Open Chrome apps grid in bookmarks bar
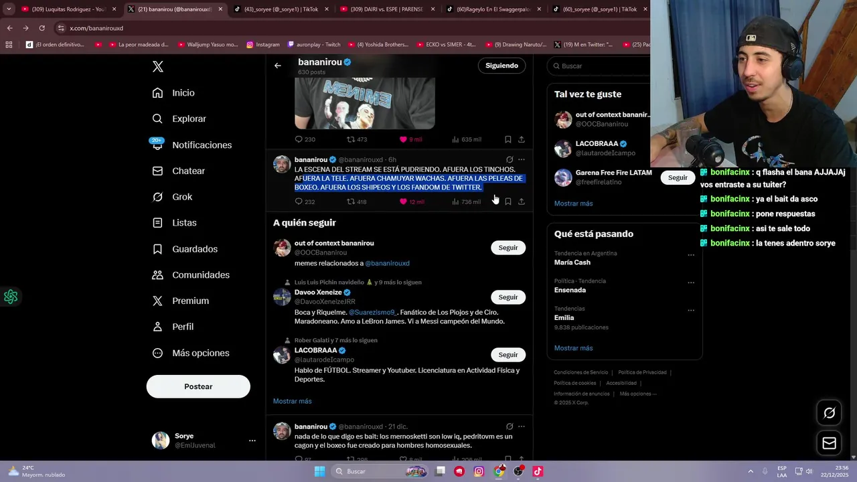The image size is (857, 482). pos(9,45)
